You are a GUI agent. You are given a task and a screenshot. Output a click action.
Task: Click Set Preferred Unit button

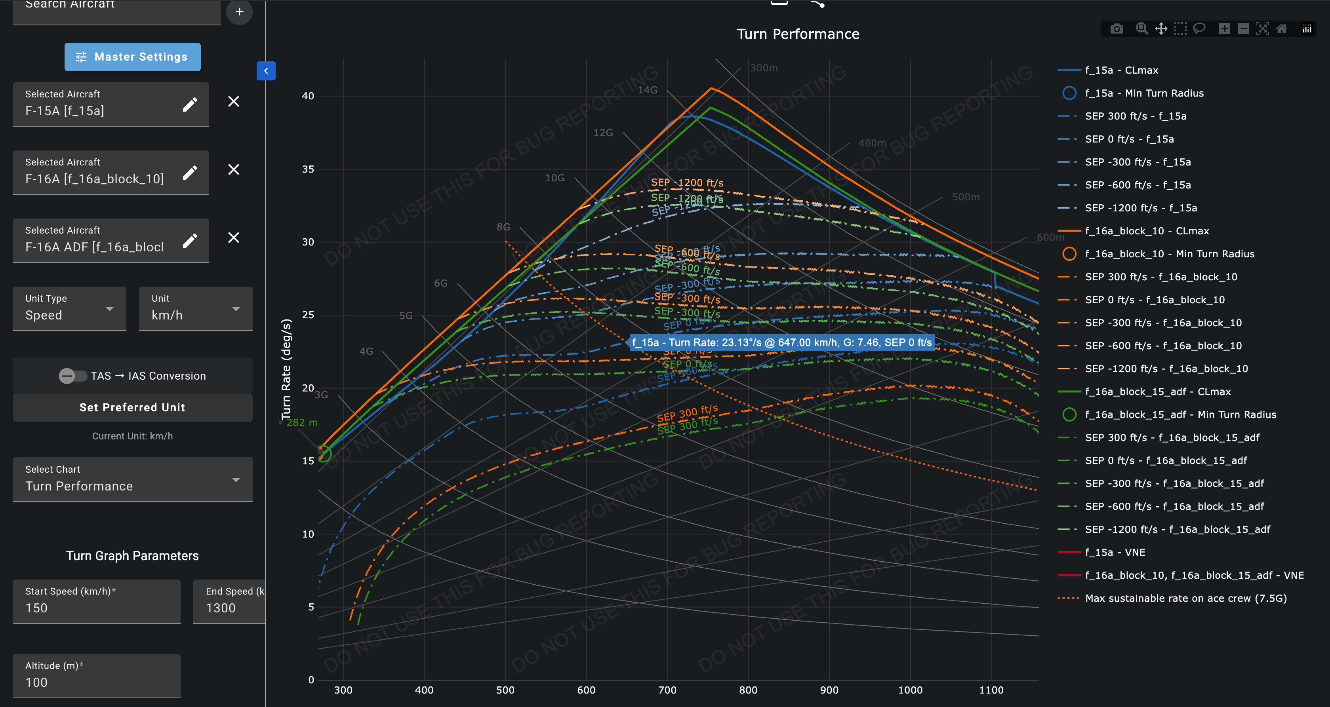(x=132, y=407)
